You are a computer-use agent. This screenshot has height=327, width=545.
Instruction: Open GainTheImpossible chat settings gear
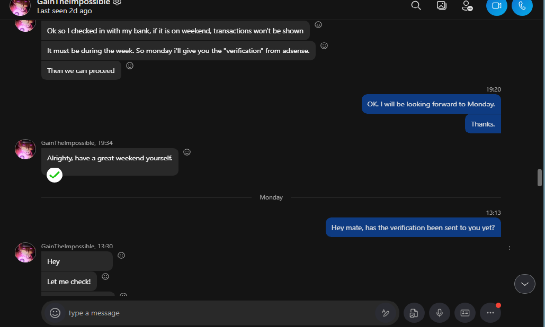[117, 3]
